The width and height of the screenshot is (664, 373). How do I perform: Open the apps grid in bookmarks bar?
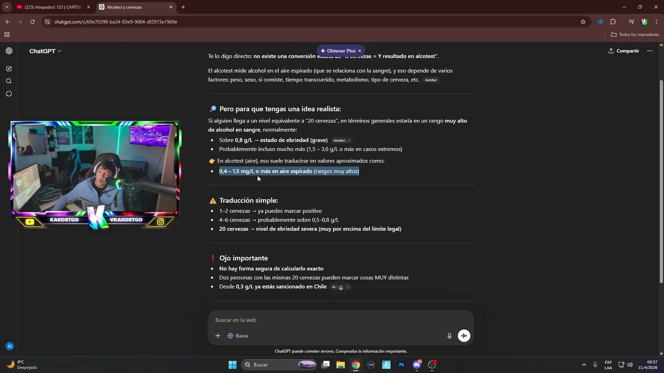7,35
